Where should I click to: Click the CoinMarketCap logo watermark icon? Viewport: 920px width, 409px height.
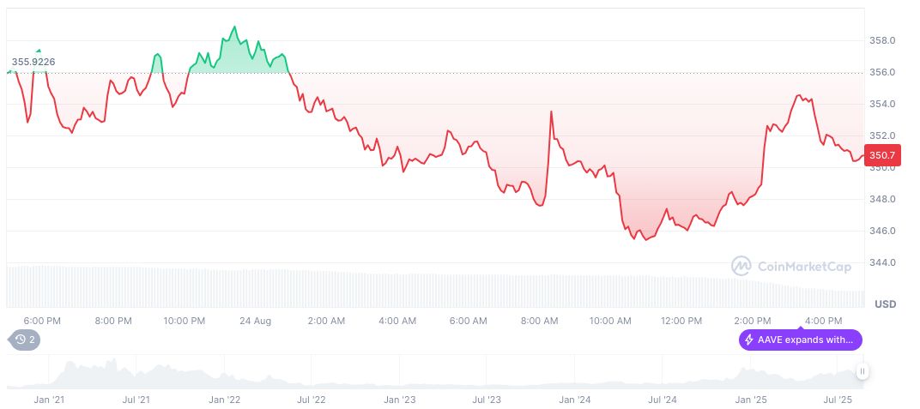point(741,267)
